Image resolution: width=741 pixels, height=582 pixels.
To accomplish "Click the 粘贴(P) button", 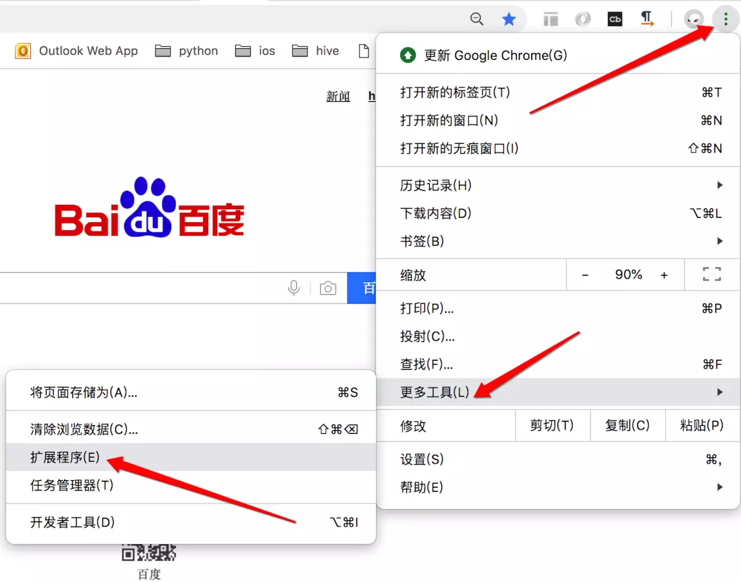I will (x=702, y=426).
